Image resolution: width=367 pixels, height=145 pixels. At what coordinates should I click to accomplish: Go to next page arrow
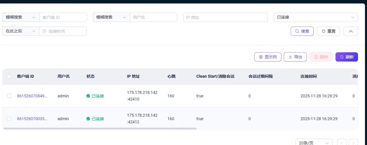(353, 143)
